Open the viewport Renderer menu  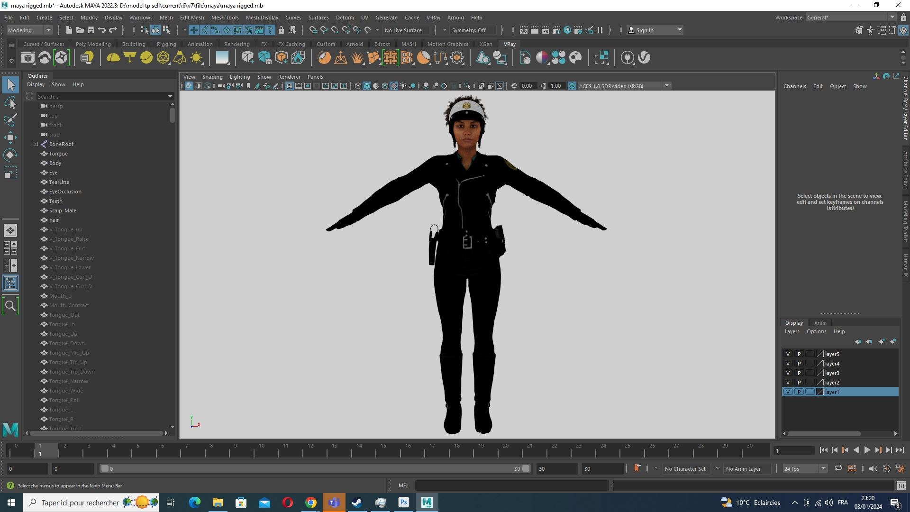289,77
